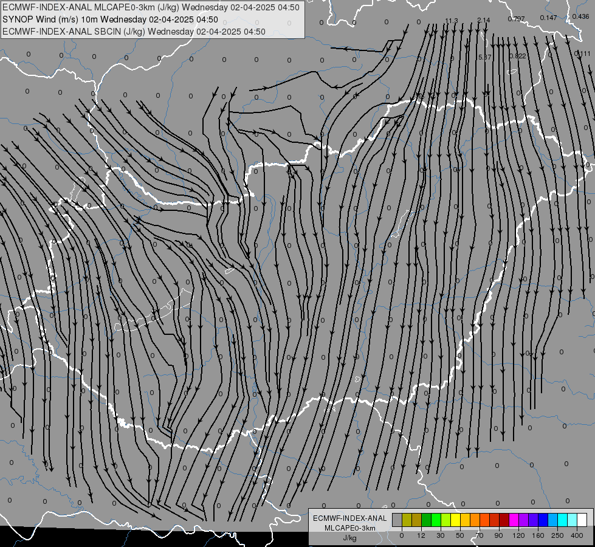Viewport: 595px width, 547px height.
Task: Click the 0.147 value on the map
Action: 548,18
